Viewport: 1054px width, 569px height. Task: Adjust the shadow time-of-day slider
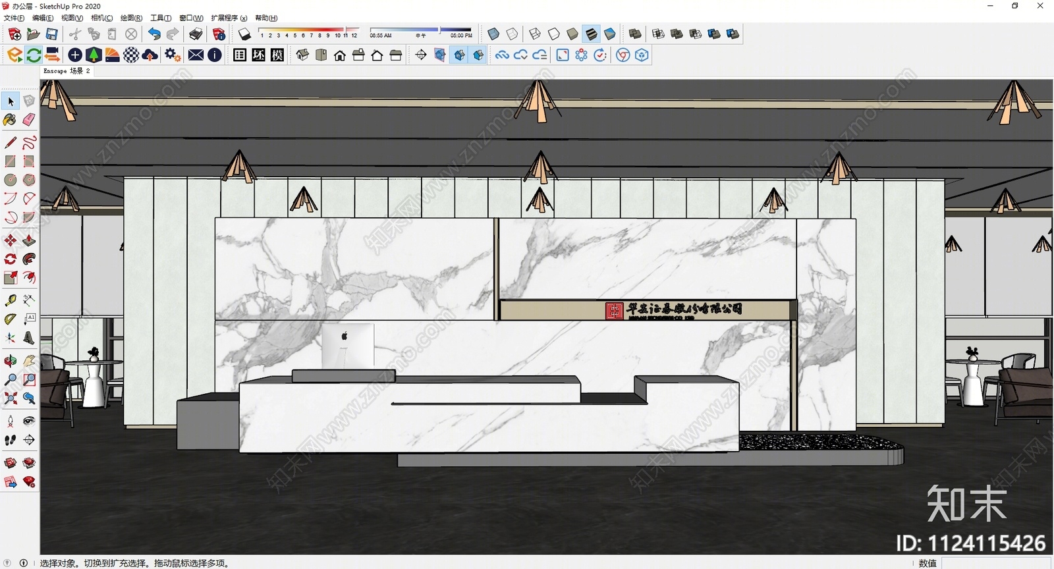pos(421,33)
